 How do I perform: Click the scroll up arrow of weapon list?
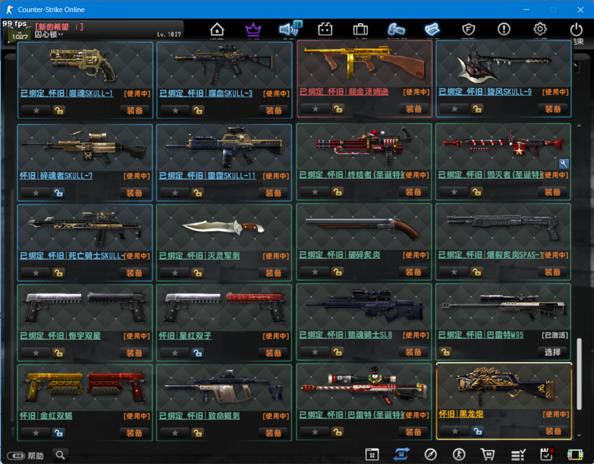[x=579, y=125]
